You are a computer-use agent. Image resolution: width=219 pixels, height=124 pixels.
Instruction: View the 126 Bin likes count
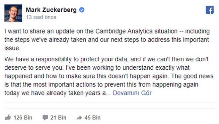(23, 118)
